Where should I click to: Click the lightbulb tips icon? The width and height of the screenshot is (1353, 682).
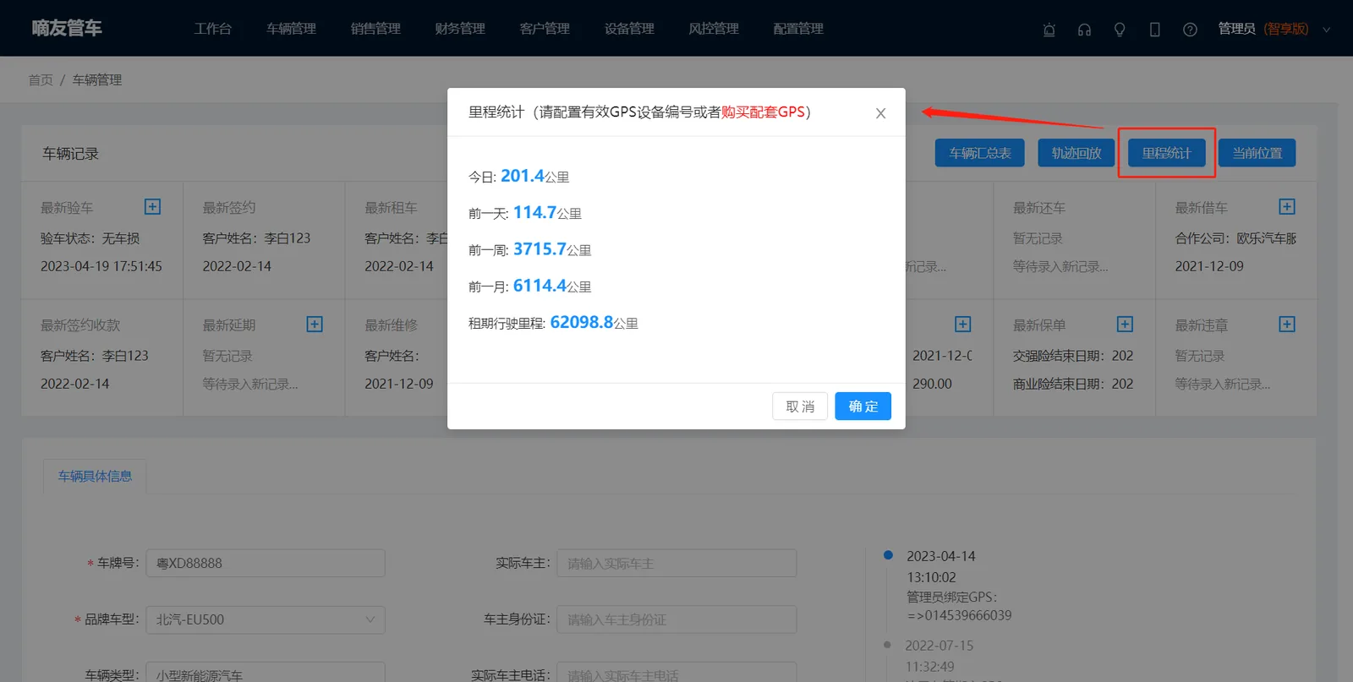[x=1120, y=30]
